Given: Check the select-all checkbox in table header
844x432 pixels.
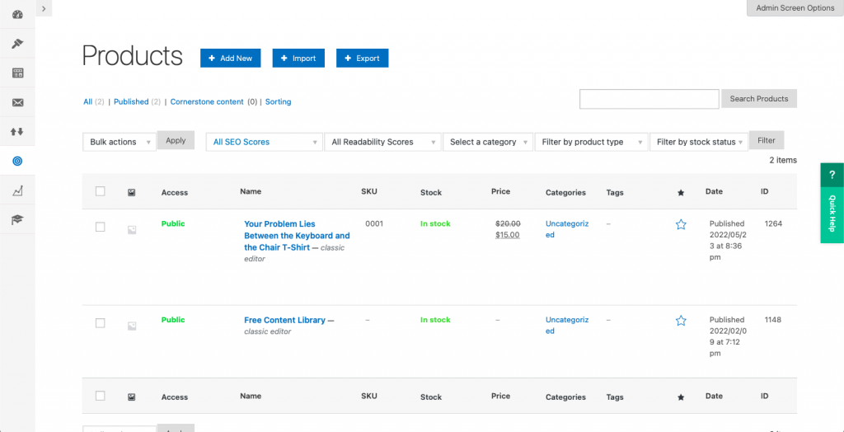Looking at the screenshot, I should coord(101,191).
